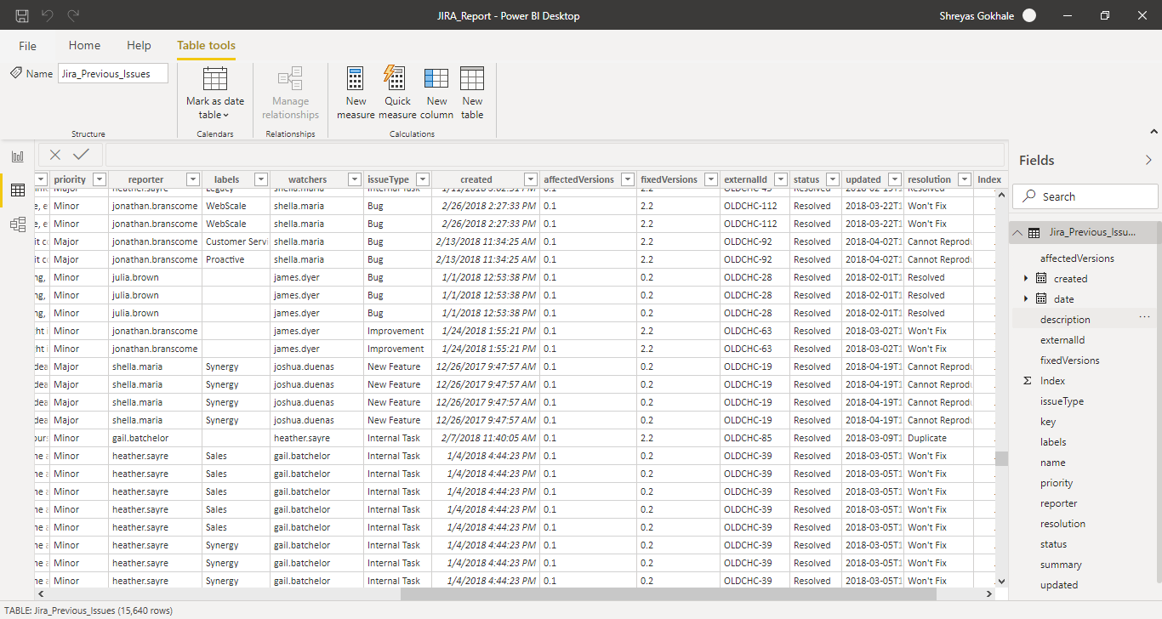Switch to Report view in the left sidebar
The width and height of the screenshot is (1162, 619).
(x=17, y=156)
